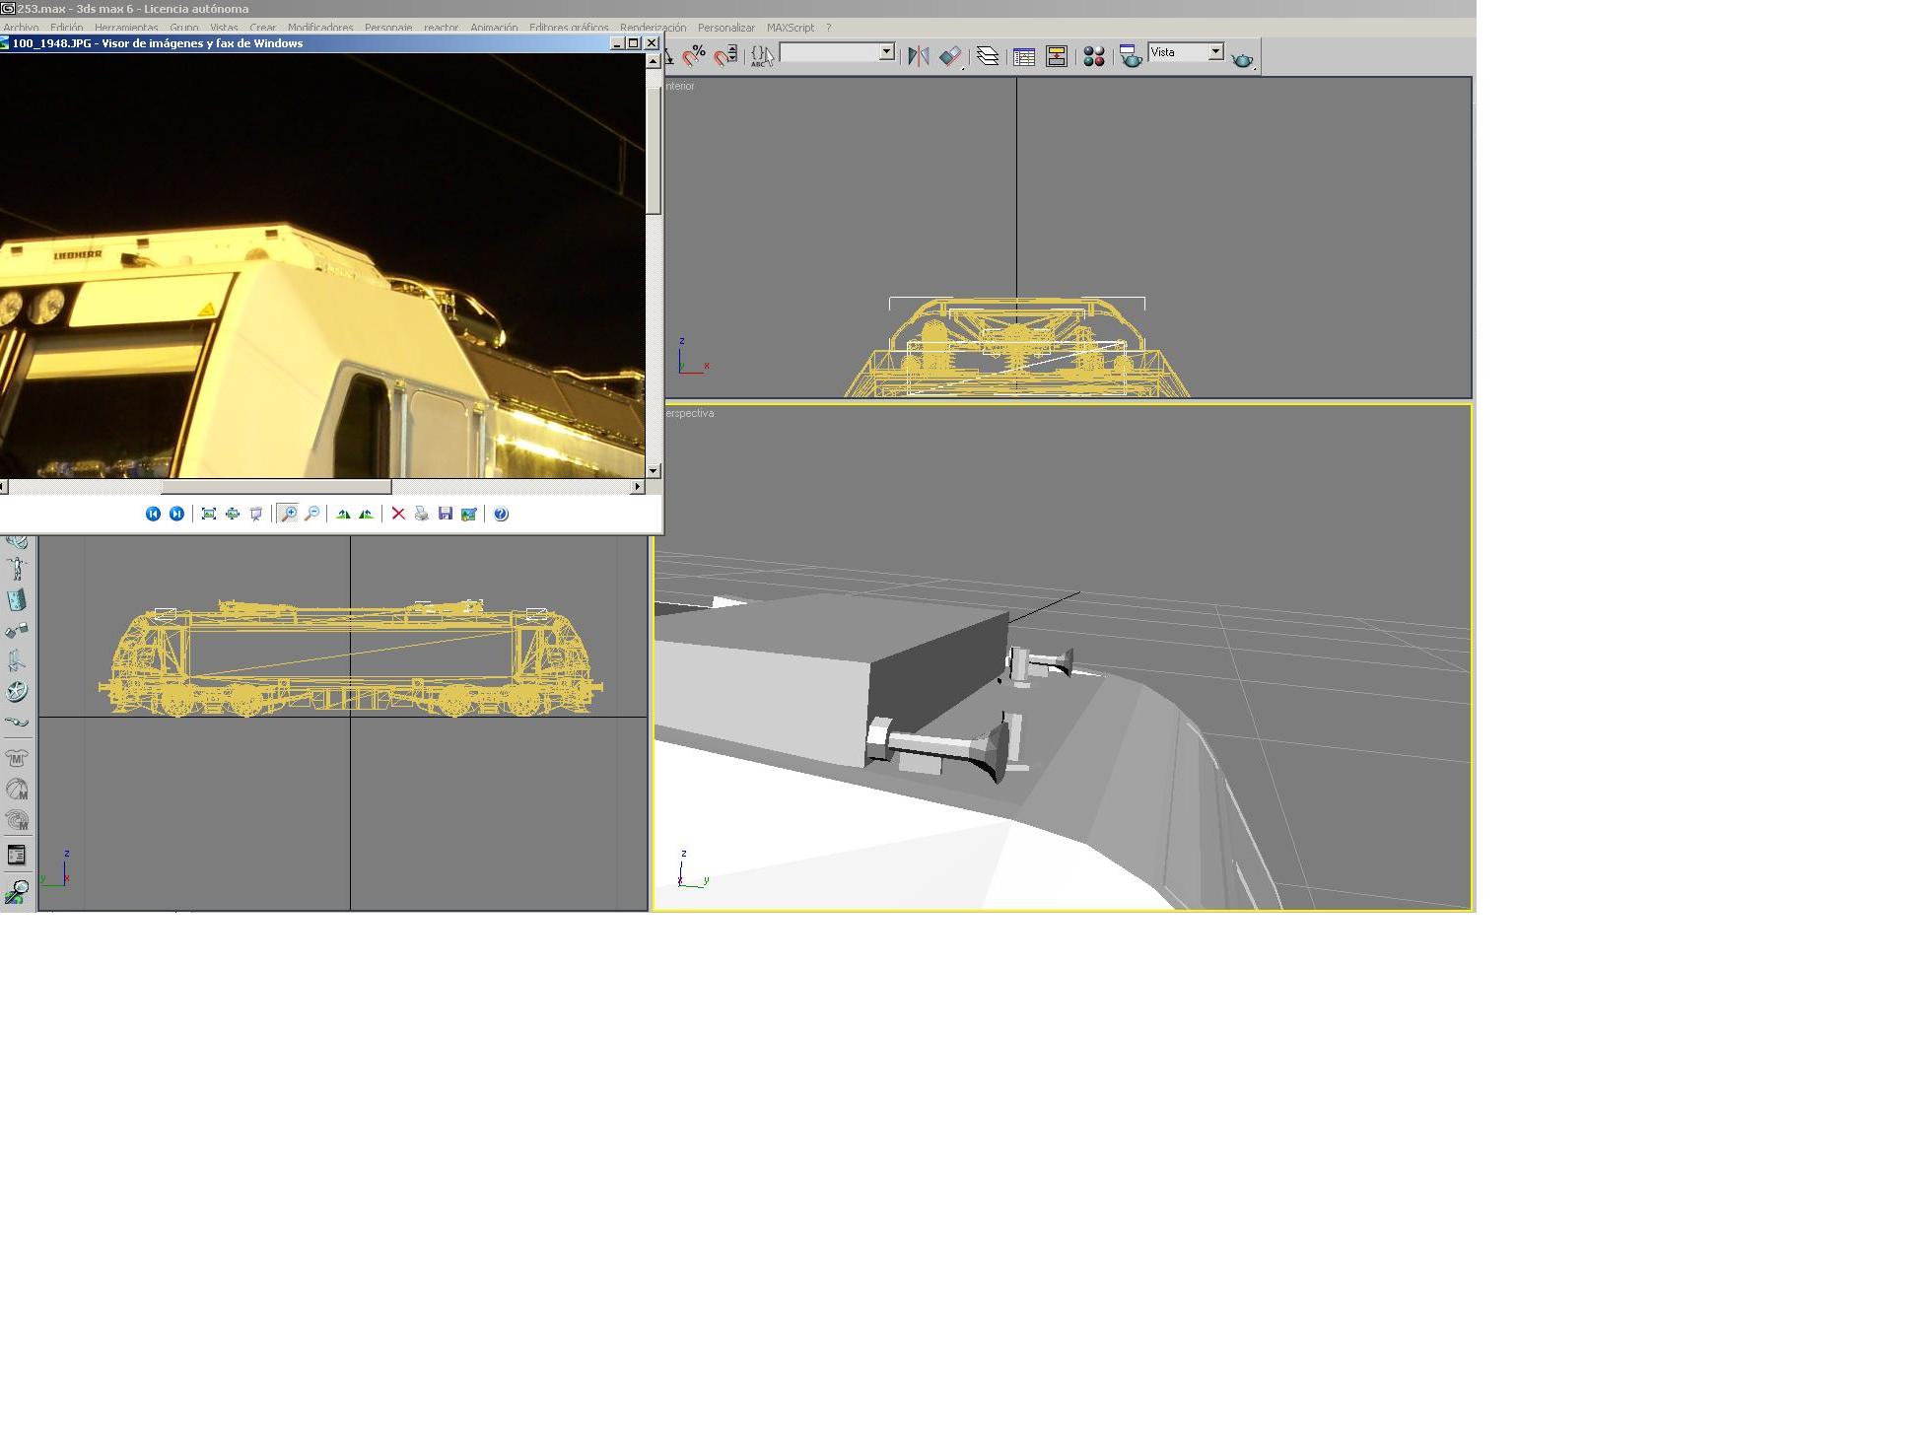The image size is (1931, 1448).
Task: Open Curve Editor track view icon
Action: click(x=1023, y=56)
